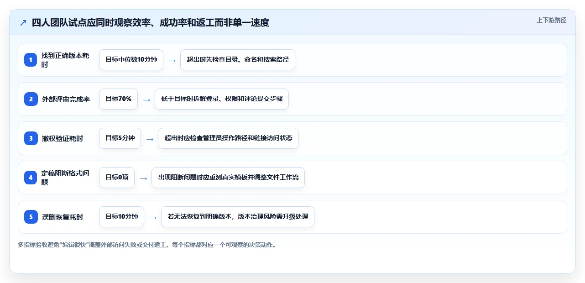
Task: Click 若无法恢复到明确版本,版本治理风险需升级处理 box
Action: click(238, 217)
